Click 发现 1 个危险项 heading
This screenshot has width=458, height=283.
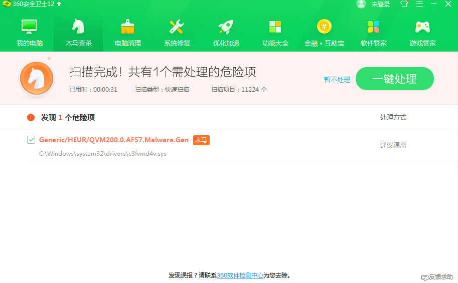[x=68, y=117]
